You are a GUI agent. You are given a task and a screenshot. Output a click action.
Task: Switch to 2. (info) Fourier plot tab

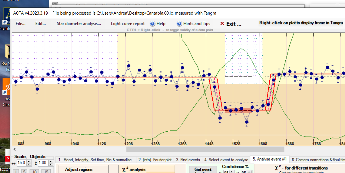pyautogui.click(x=155, y=160)
